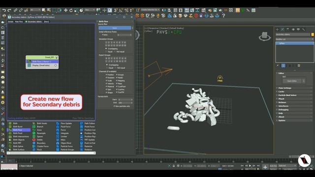Toggle the Position channel checkbox

[x=106, y=75]
